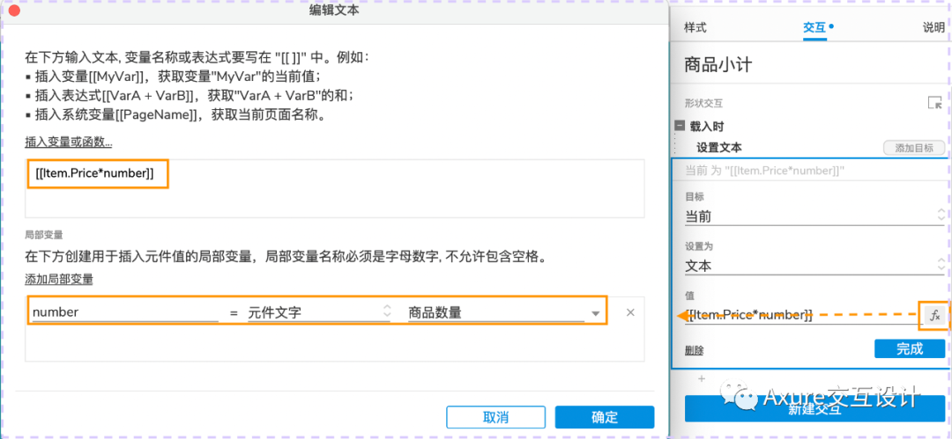Click the 当前 为 summary text
952x439 pixels.
(x=765, y=171)
